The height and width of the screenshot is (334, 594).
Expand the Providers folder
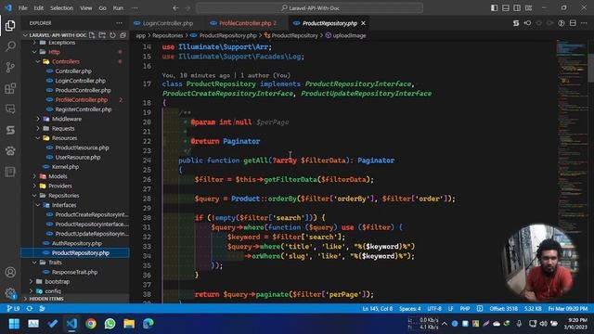59,186
